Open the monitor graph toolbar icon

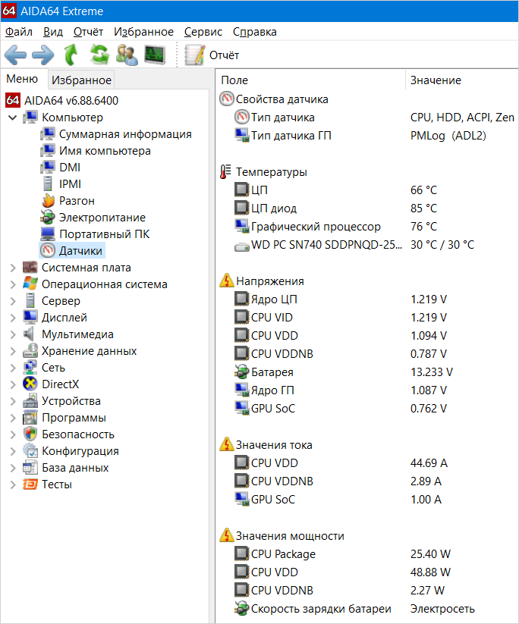point(155,55)
